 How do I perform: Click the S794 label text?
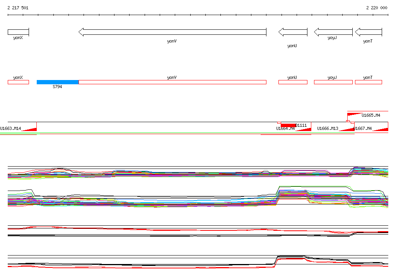pyautogui.click(x=57, y=87)
